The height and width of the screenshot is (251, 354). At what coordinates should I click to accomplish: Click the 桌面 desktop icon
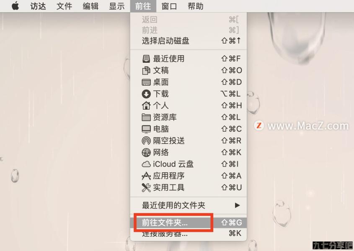(146, 82)
